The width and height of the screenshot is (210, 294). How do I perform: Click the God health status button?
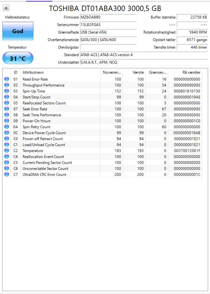(18, 31)
